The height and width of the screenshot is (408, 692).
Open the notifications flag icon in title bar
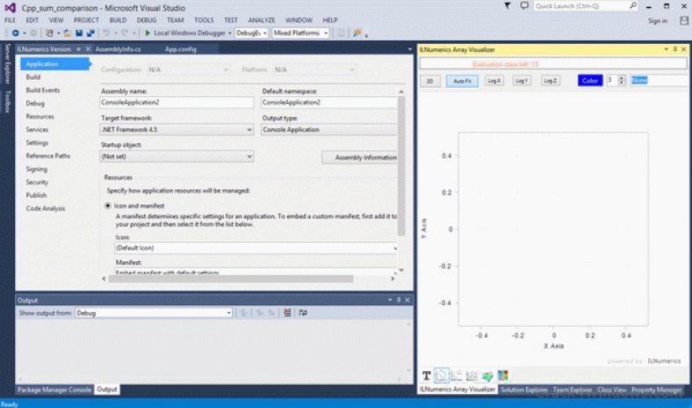508,6
